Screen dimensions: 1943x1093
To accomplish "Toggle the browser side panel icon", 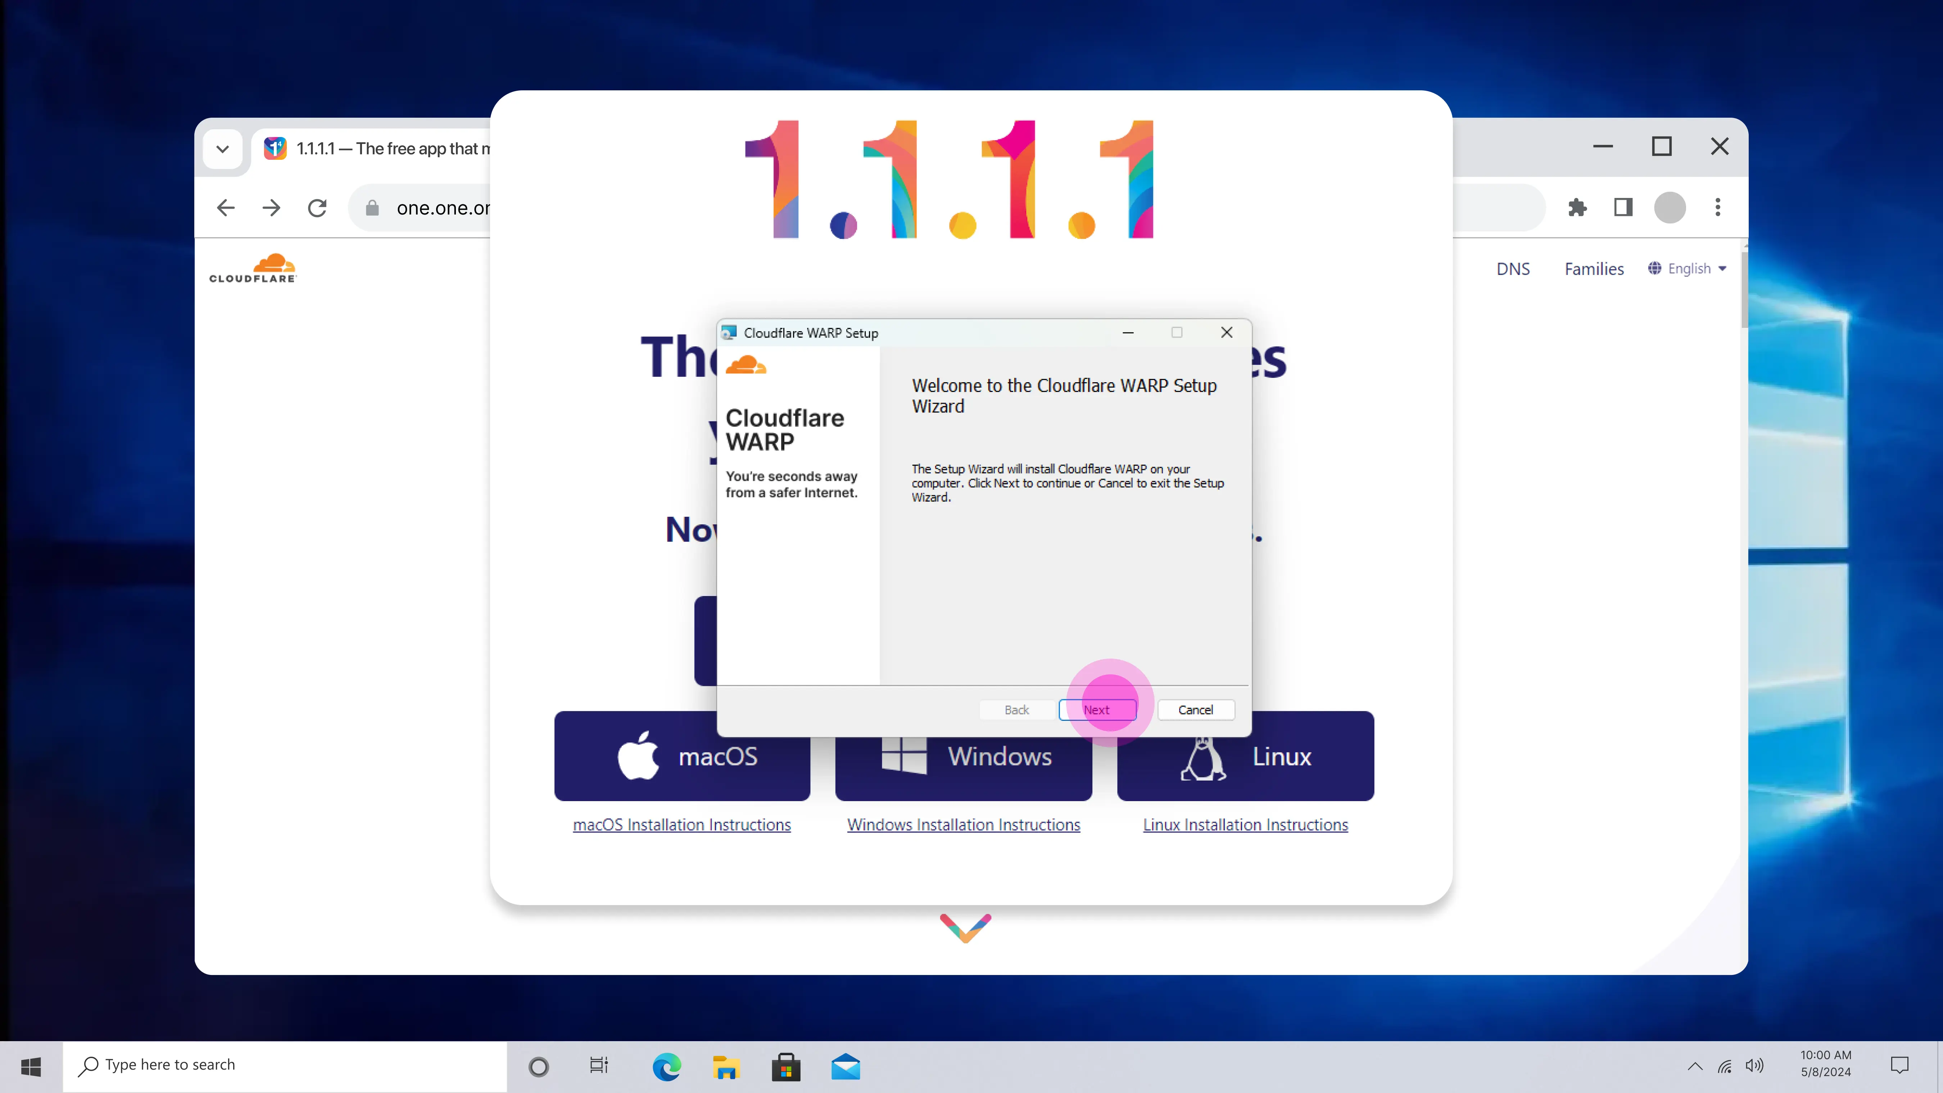I will 1623,207.
